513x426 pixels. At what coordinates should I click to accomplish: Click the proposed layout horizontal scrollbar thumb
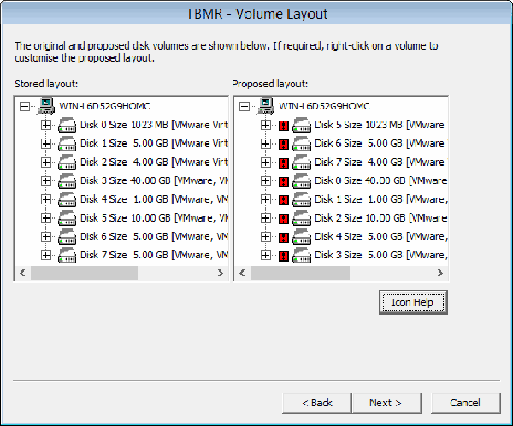pyautogui.click(x=300, y=273)
